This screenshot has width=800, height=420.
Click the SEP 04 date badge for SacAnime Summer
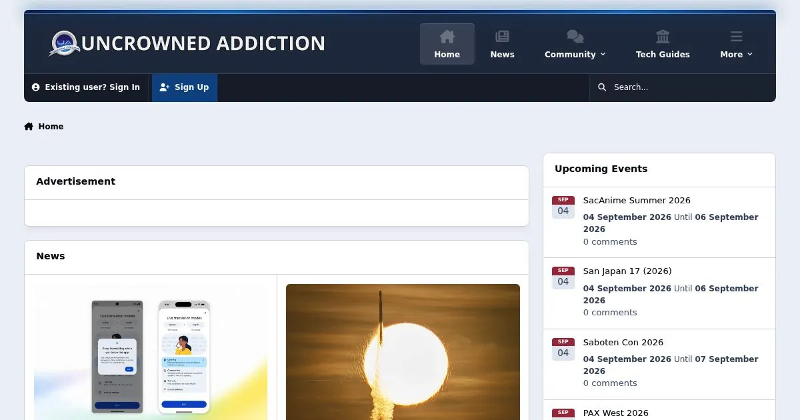coord(563,207)
